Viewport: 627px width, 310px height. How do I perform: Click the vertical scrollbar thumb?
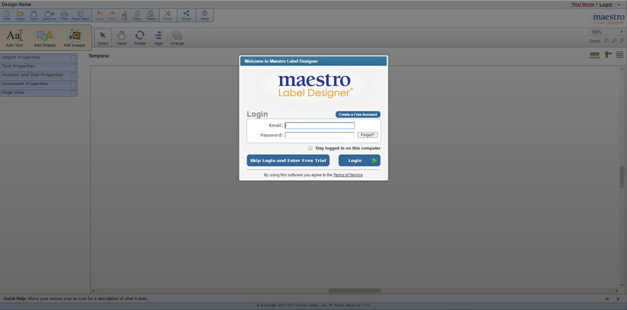pyautogui.click(x=622, y=177)
